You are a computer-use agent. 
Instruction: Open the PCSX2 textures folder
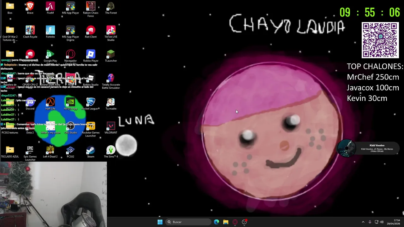click(x=10, y=128)
